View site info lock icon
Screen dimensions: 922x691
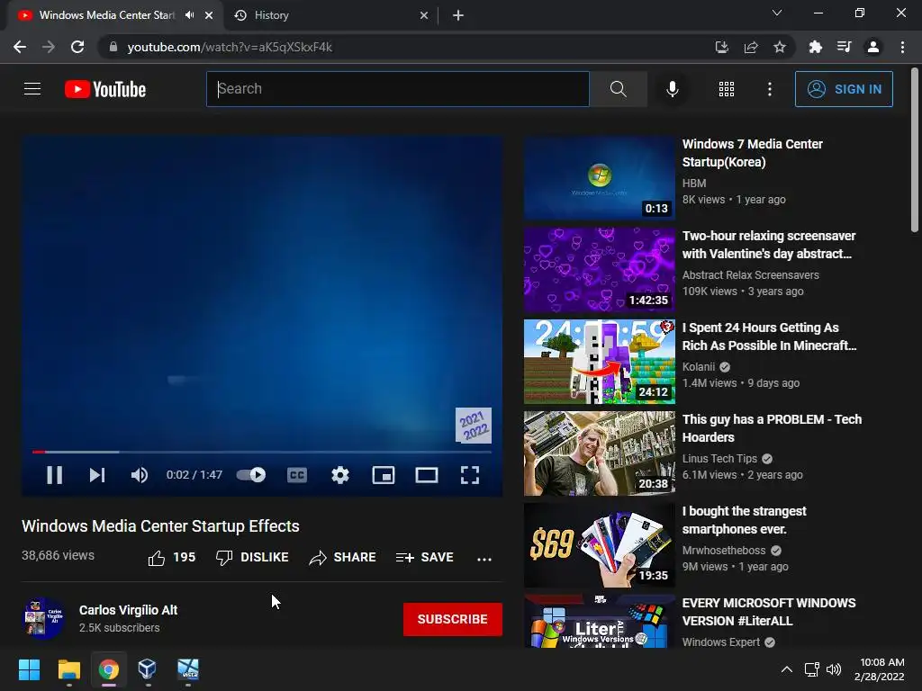113,47
